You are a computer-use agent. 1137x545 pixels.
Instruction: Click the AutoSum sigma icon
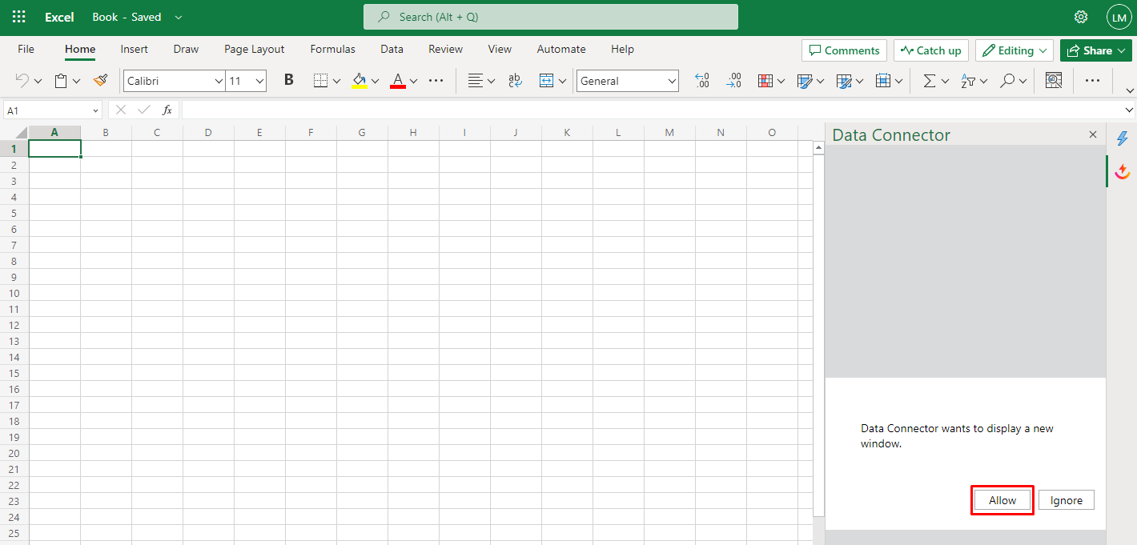click(929, 81)
